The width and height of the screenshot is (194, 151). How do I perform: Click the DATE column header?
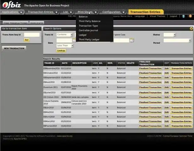point(65,63)
